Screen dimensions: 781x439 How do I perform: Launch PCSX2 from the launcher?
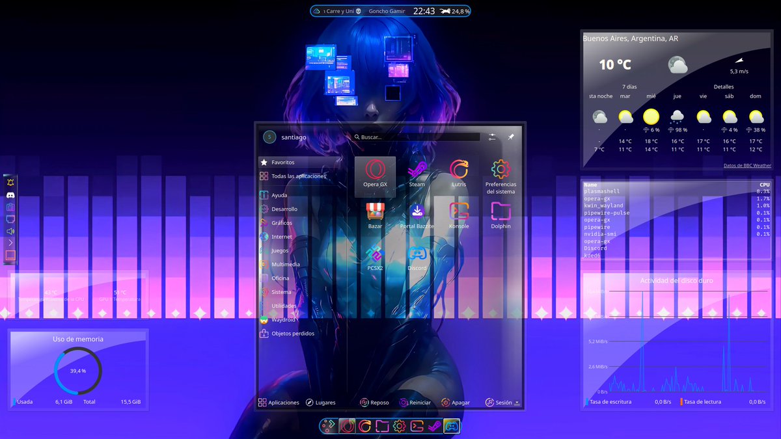tap(375, 258)
